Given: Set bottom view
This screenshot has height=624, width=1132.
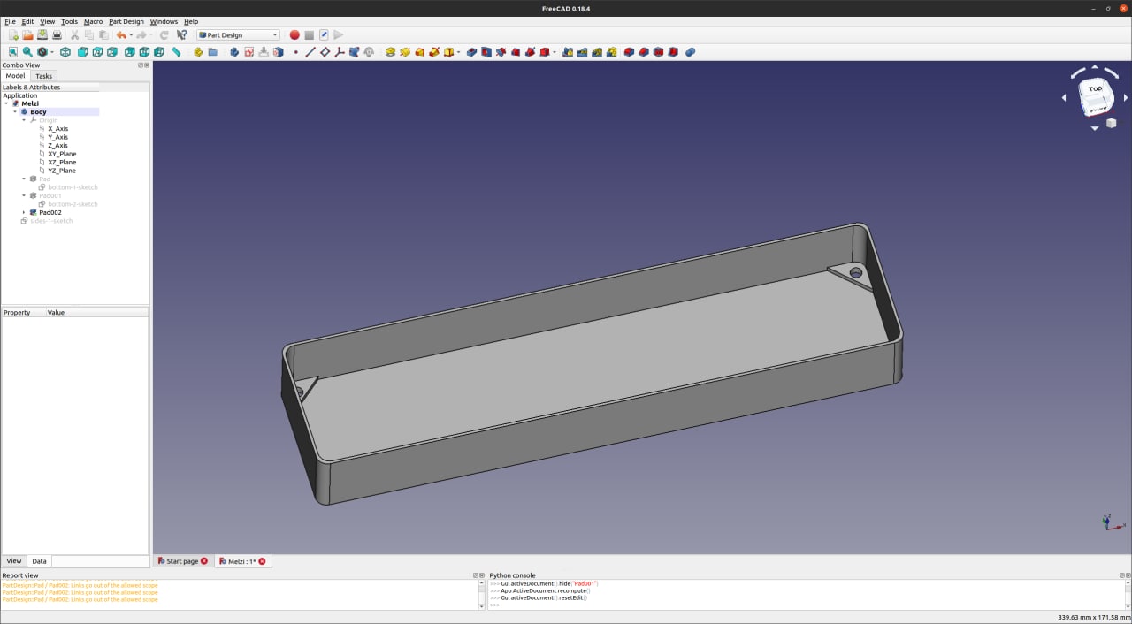Looking at the screenshot, I should [x=144, y=52].
